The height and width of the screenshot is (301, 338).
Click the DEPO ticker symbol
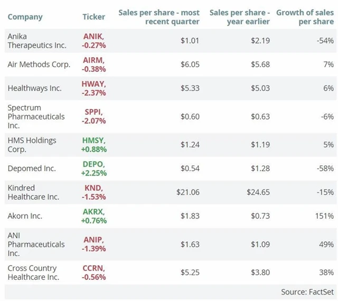click(x=93, y=164)
